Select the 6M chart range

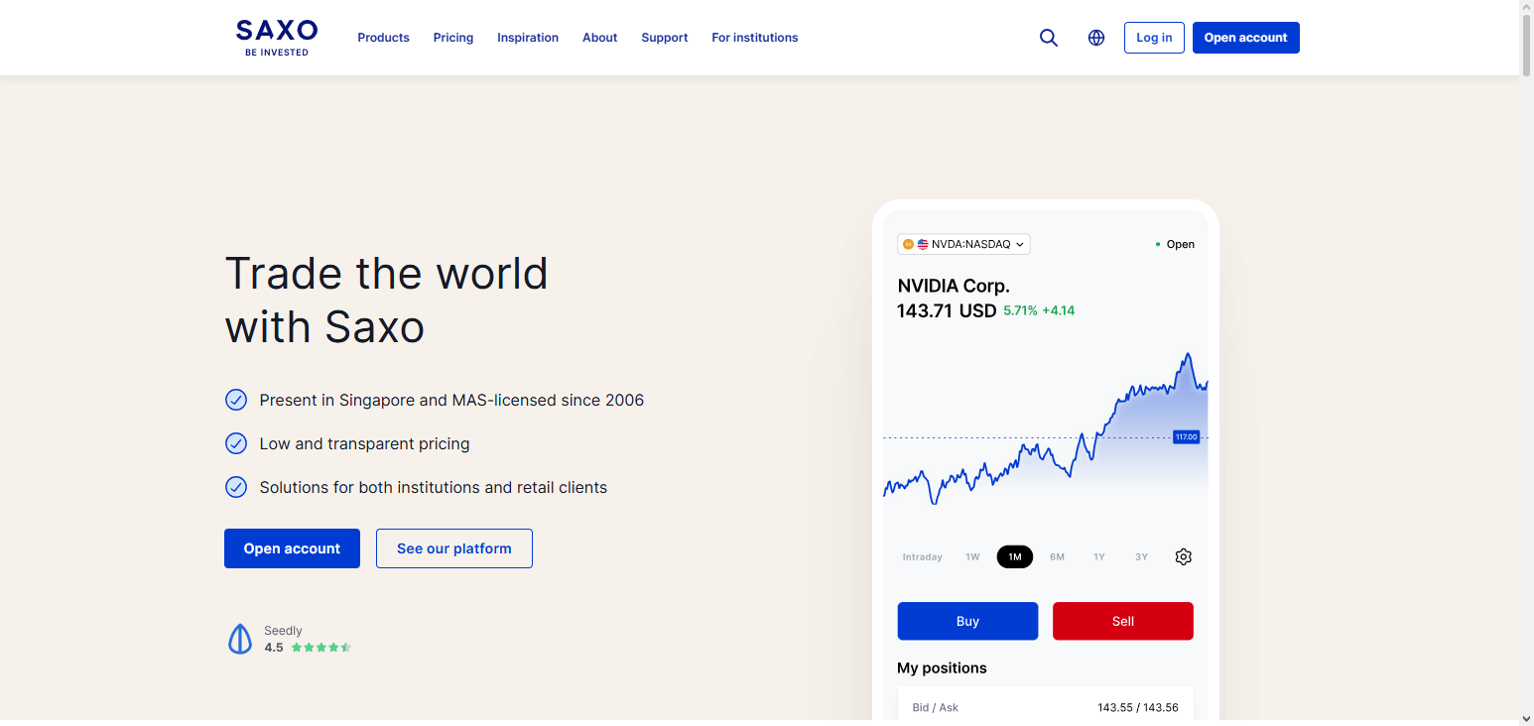[1057, 557]
